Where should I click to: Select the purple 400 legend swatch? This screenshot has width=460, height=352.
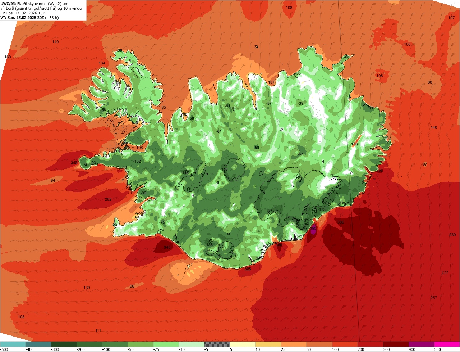pos(421,344)
